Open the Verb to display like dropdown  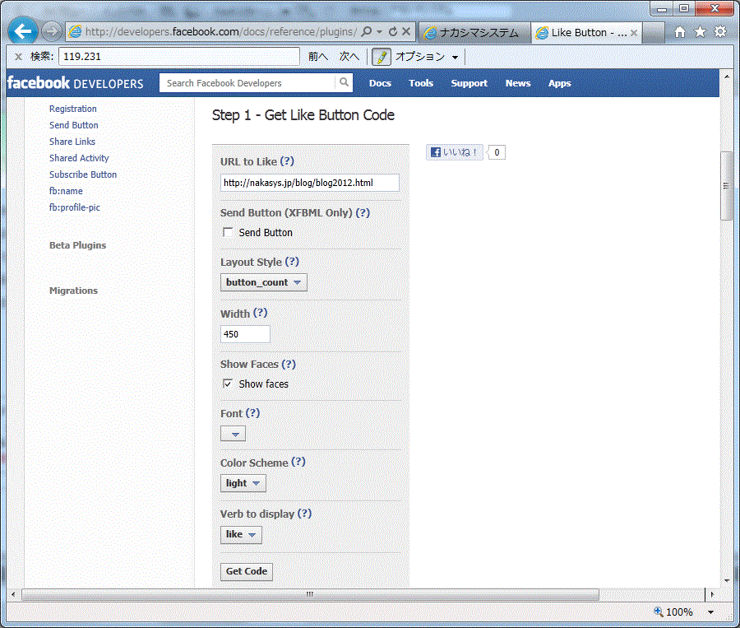(240, 535)
